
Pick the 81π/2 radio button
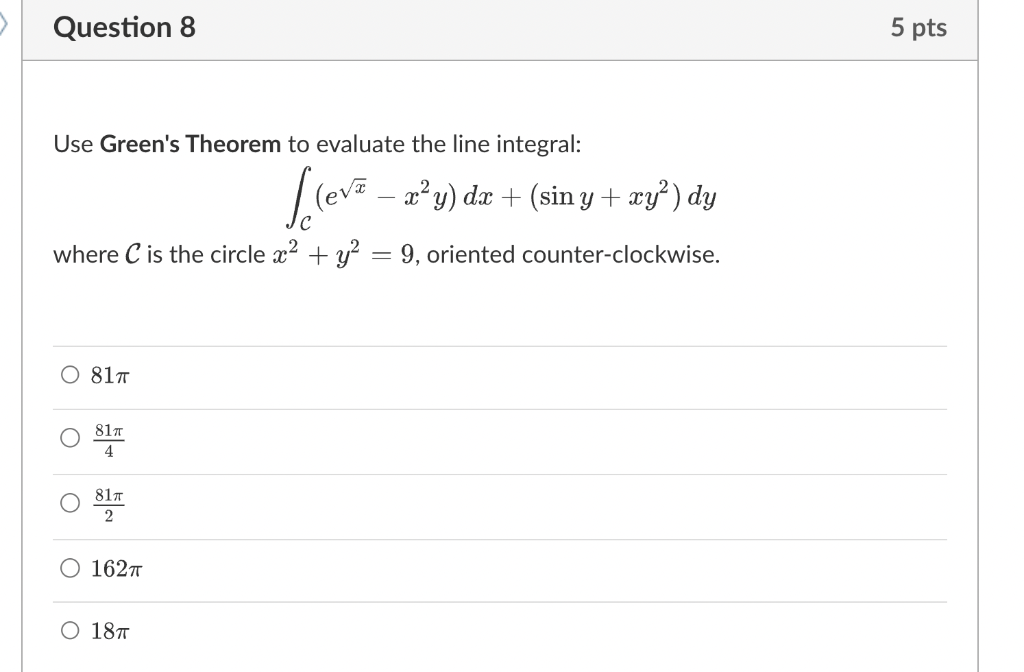69,503
